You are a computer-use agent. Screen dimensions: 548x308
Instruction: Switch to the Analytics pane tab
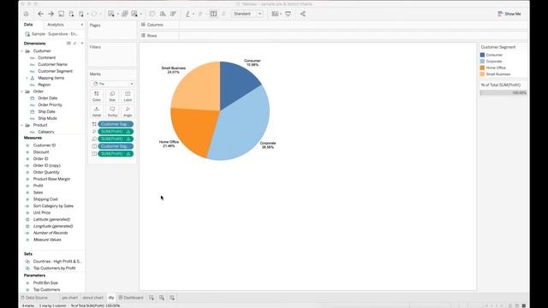click(x=56, y=25)
